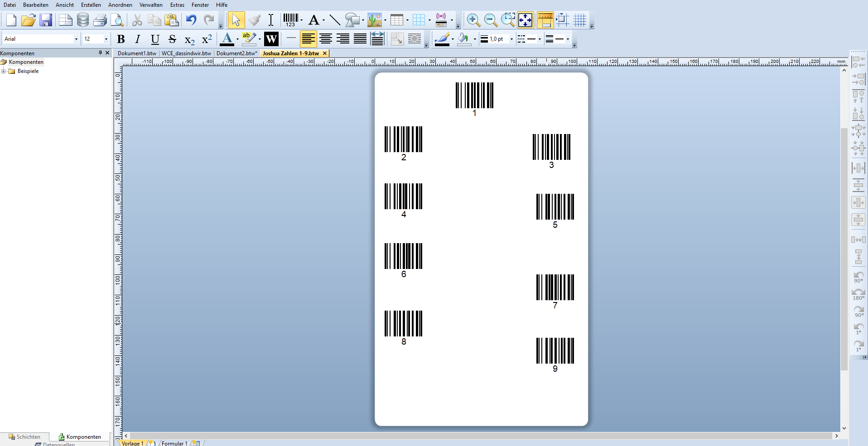Select the text cursor editing tool
868x446 pixels.
coord(271,20)
